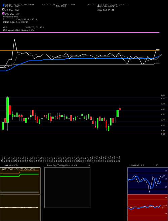Select the '30 Day - 0.48' legend label
The height and width of the screenshot is (221, 168).
[12, 10]
